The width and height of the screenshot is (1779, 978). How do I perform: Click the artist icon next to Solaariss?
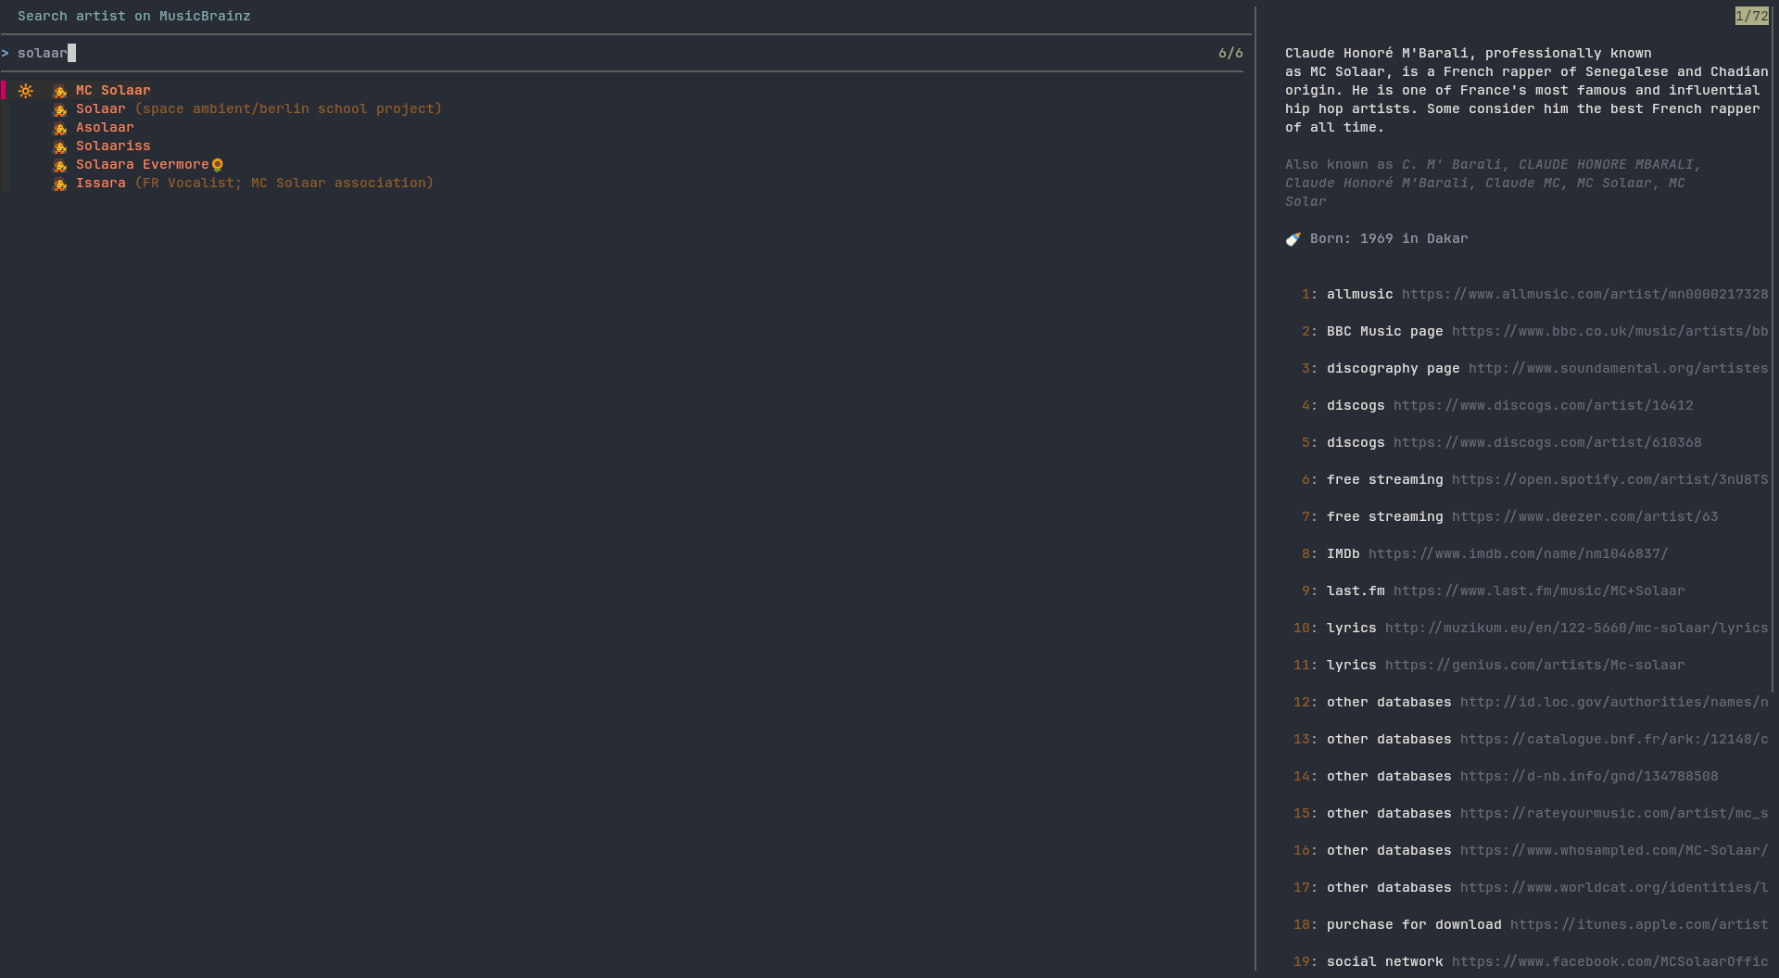tap(60, 146)
